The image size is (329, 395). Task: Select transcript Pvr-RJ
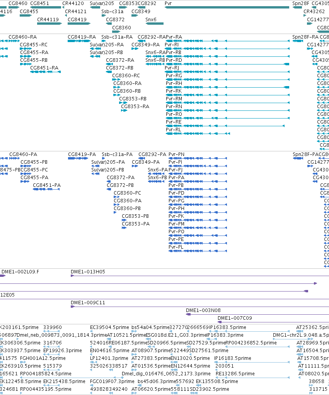click(172, 68)
